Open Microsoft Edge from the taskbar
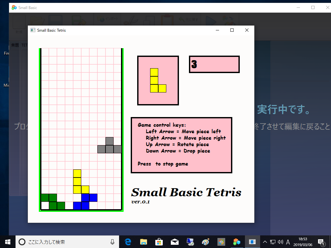 pyautogui.click(x=128, y=242)
